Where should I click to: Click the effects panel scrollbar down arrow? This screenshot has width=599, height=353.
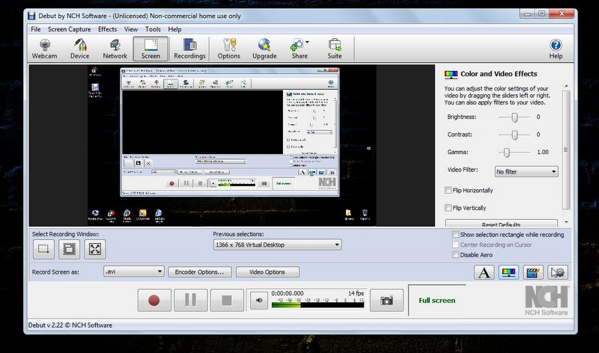[x=566, y=222]
